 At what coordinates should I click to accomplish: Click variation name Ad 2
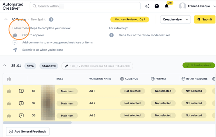tap(92, 103)
